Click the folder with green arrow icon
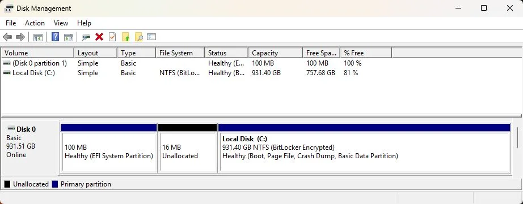 click(x=125, y=37)
